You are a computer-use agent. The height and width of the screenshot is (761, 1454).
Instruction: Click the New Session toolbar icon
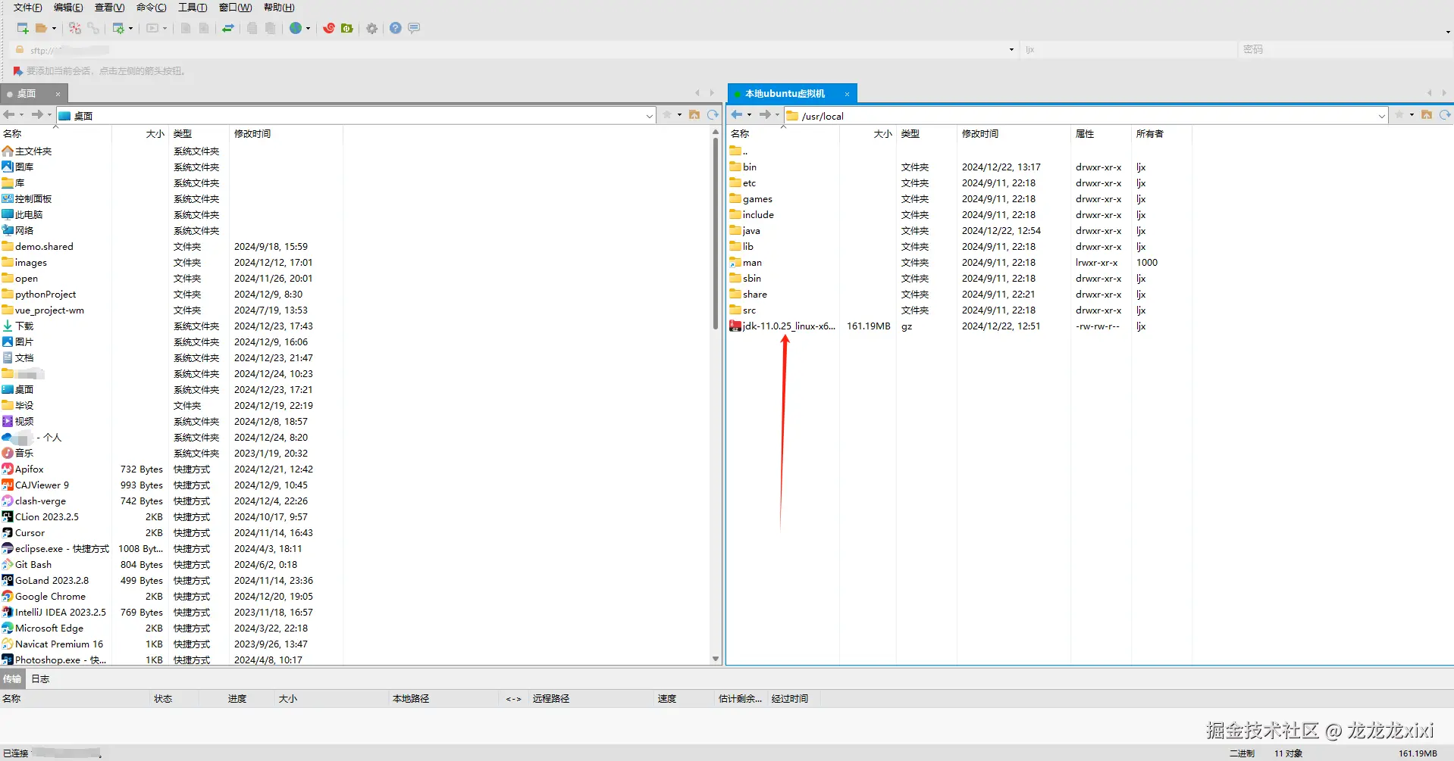coord(23,28)
